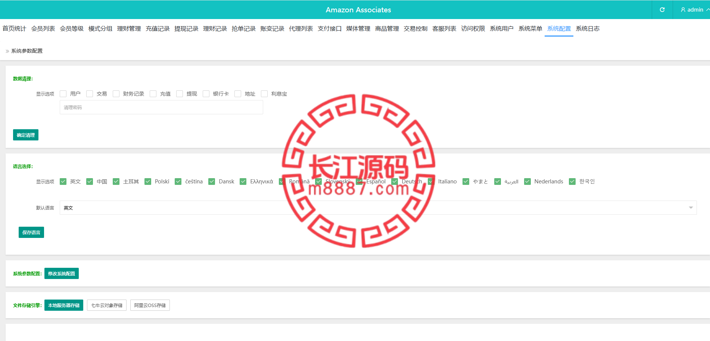Select 支付接口 in the nav bar
The width and height of the screenshot is (710, 341).
tap(330, 28)
